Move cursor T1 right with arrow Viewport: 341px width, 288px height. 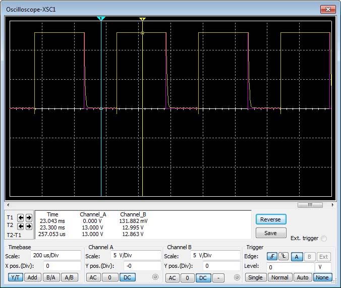tap(29, 218)
